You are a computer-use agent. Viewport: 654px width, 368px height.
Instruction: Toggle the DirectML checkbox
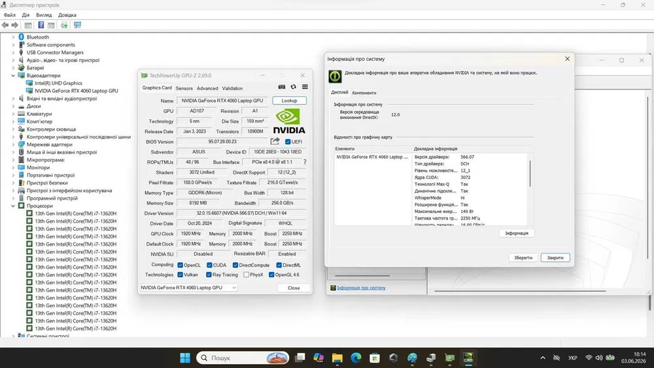[279, 265]
